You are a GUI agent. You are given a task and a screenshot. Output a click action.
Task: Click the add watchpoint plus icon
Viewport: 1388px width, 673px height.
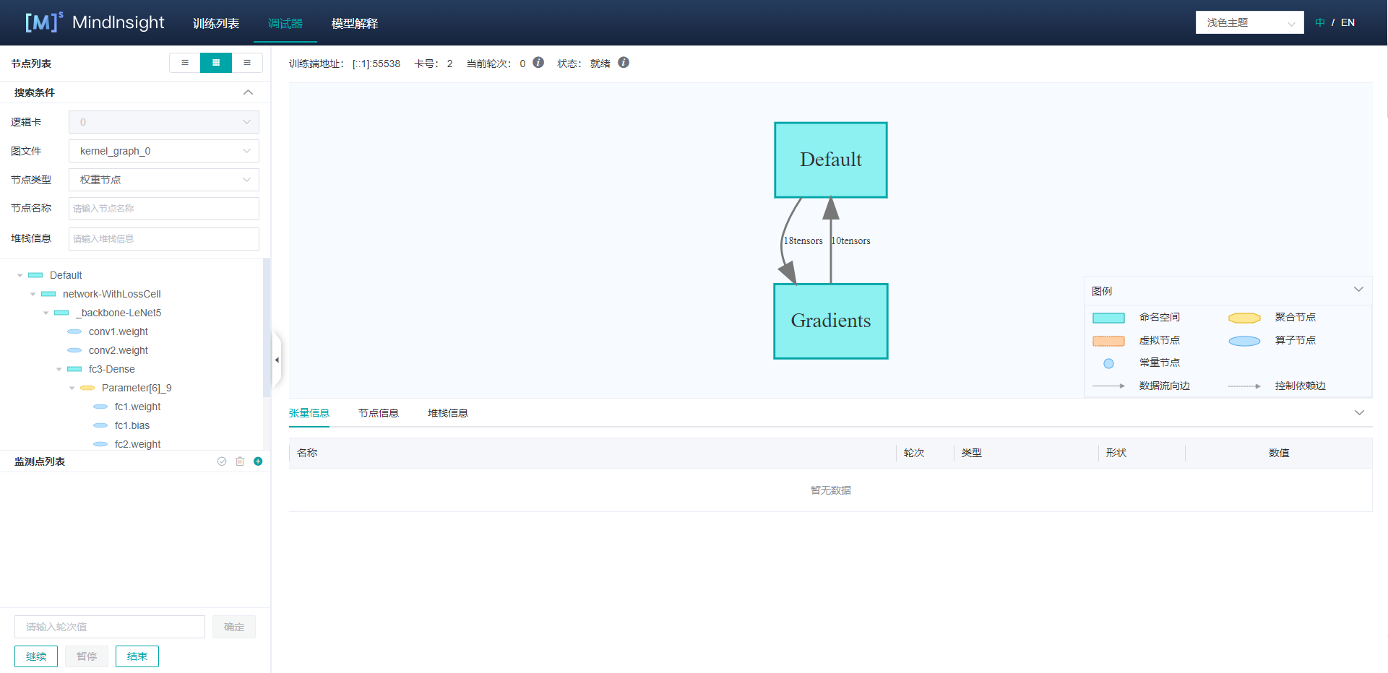pos(258,461)
